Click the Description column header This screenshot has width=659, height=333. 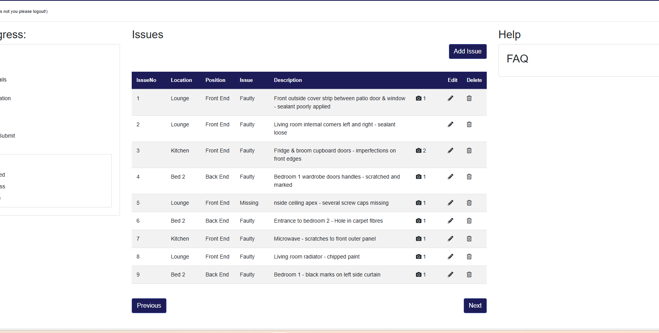288,80
